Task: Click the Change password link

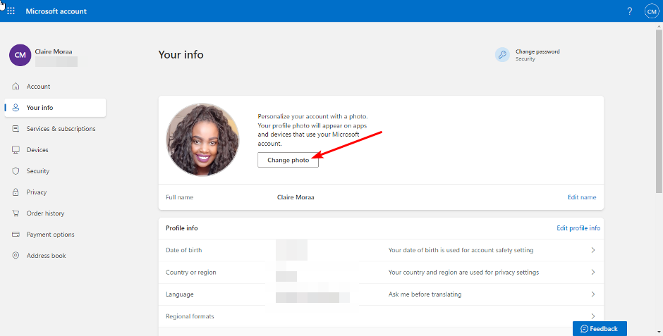Action: point(537,51)
